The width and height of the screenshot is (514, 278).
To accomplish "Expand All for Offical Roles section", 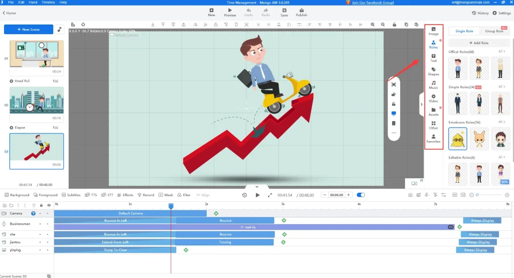I will click(x=501, y=52).
